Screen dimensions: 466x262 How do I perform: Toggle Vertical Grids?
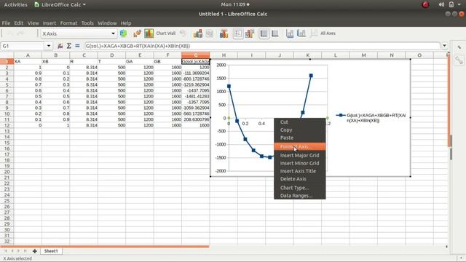click(275, 33)
